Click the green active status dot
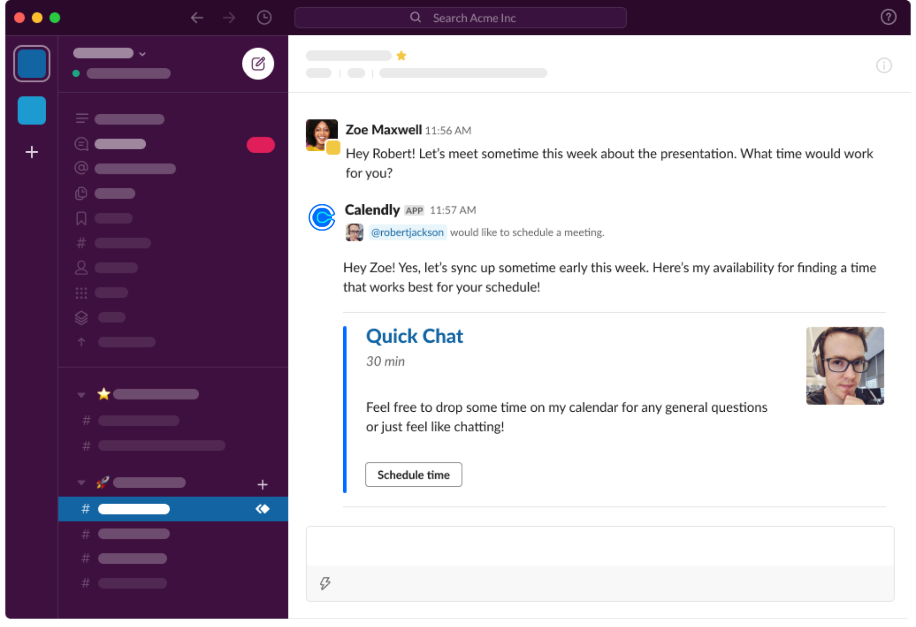 coord(76,73)
